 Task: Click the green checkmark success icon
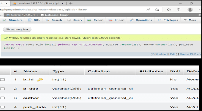click(x=6, y=38)
